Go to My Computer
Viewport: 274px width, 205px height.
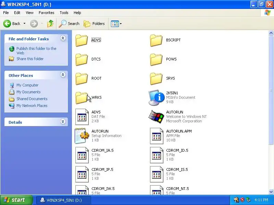pos(27,85)
